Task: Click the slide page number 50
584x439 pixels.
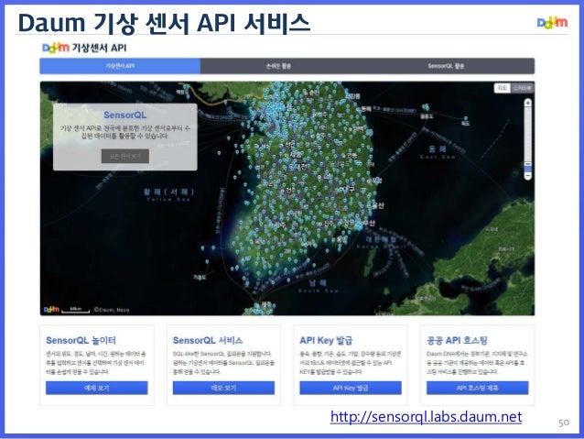Action: 564,423
